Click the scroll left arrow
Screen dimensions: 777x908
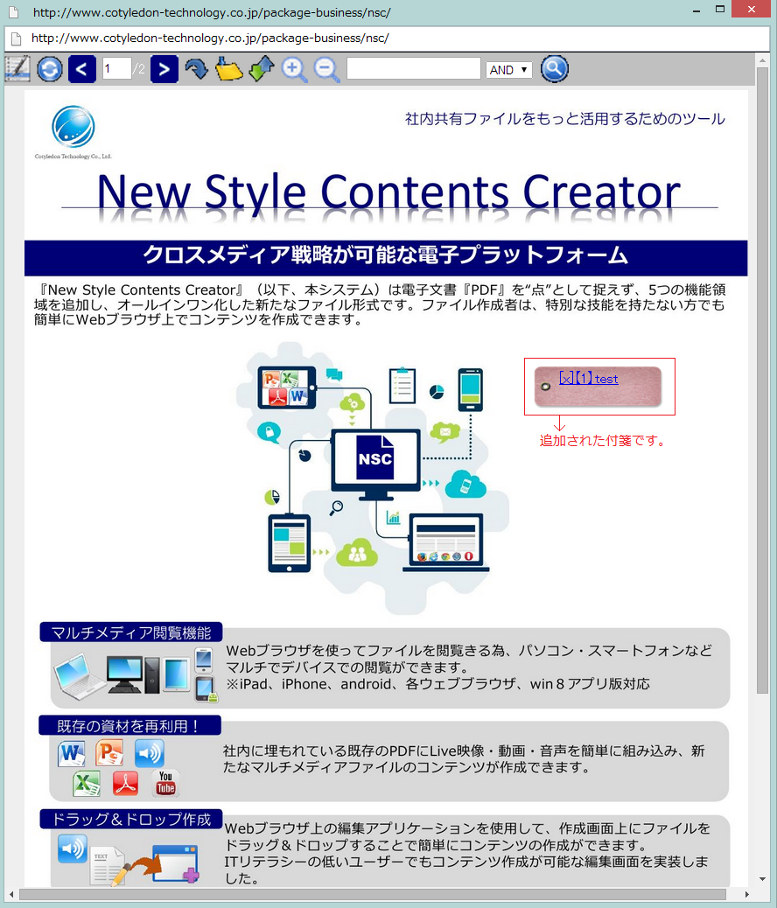click(x=10, y=895)
